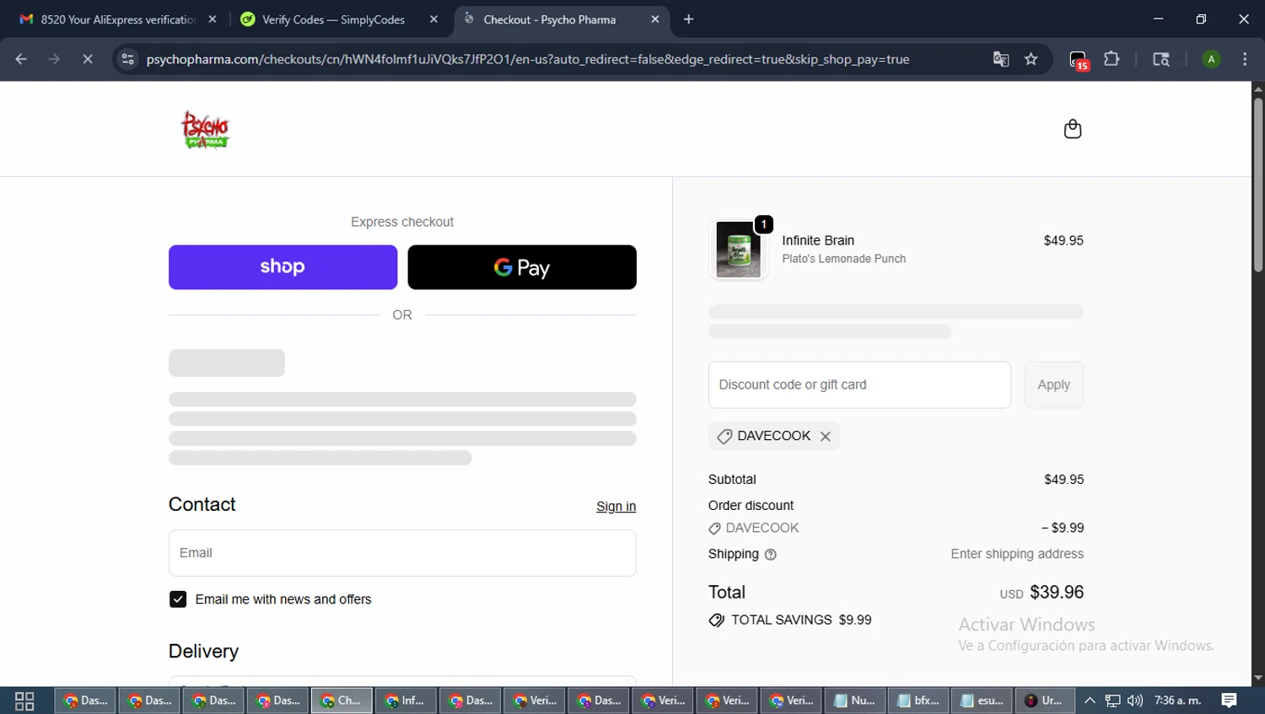Viewport: 1265px width, 714px height.
Task: Open the taskbar clock showing 7:36 a. m.
Action: (x=1177, y=701)
